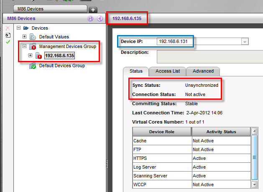
Task: Open a new tab with plus button
Action: click(x=93, y=9)
